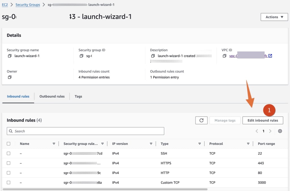Go to EC2 breadcrumb link
Image resolution: width=290 pixels, height=191 pixels.
click(5, 5)
